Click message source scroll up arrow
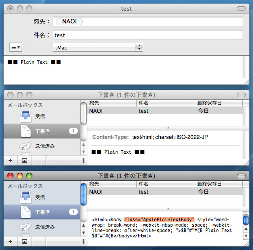 pyautogui.click(x=246, y=228)
